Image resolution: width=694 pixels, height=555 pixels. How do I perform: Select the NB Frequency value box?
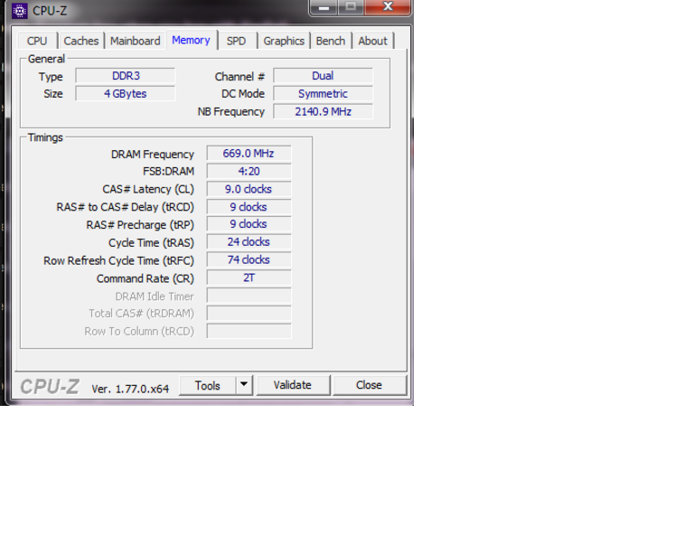[x=323, y=112]
